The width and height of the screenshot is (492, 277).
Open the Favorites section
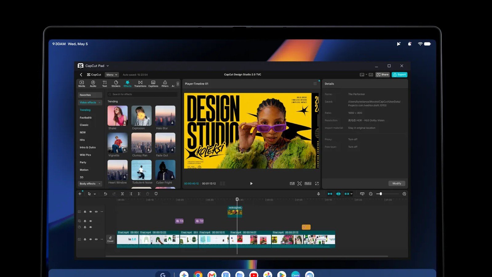pyautogui.click(x=90, y=95)
